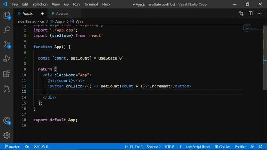This screenshot has width=267, height=150.
Task: Click the App.js breadcrumb item
Action: pyautogui.click(x=58, y=22)
